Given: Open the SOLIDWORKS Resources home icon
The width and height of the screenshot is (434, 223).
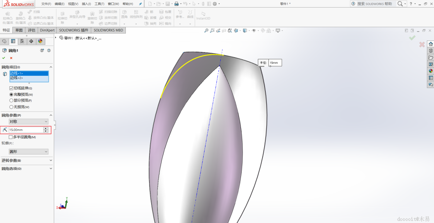Looking at the screenshot, I should tap(431, 44).
